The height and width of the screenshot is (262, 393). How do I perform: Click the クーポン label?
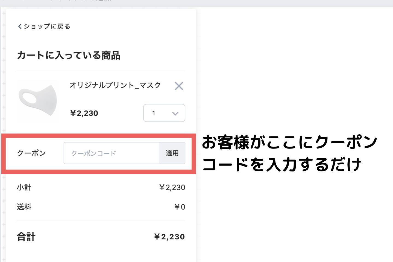pos(31,153)
